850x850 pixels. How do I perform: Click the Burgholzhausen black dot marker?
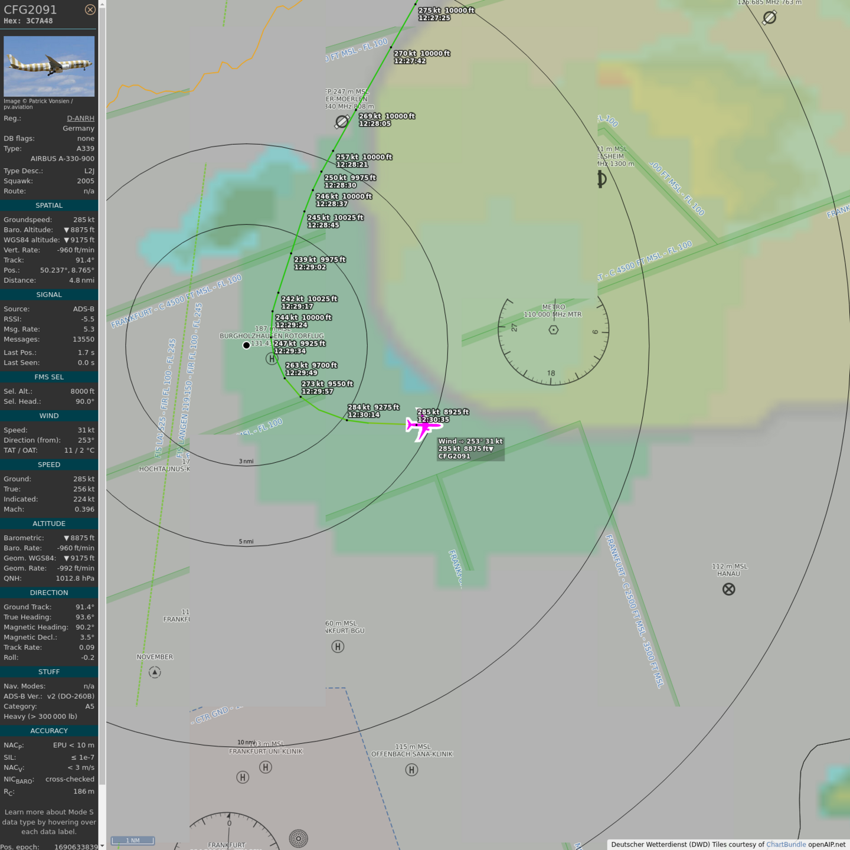click(x=246, y=345)
